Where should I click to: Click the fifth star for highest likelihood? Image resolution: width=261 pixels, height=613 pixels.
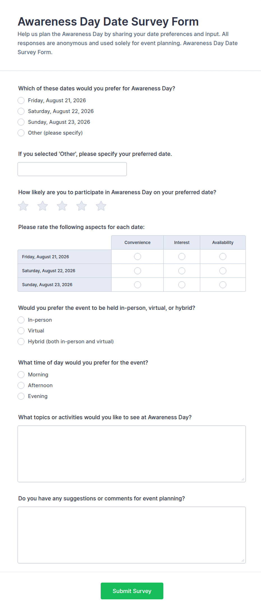click(x=101, y=206)
